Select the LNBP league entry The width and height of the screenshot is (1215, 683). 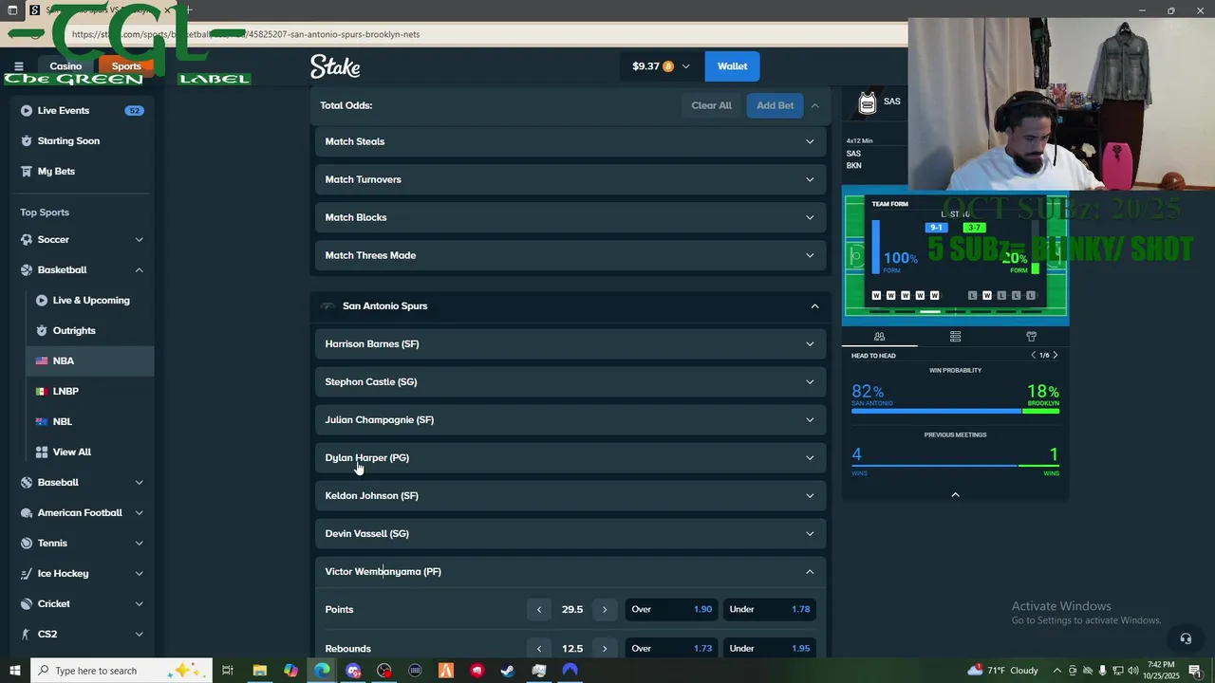pos(90,392)
